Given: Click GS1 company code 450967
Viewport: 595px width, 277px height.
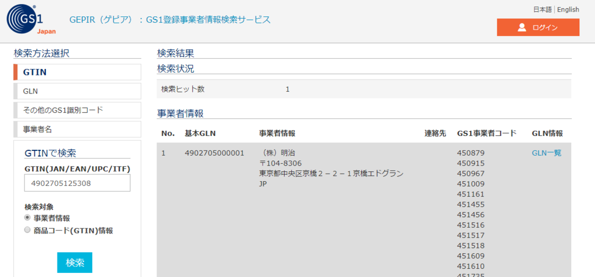Looking at the screenshot, I should (471, 174).
